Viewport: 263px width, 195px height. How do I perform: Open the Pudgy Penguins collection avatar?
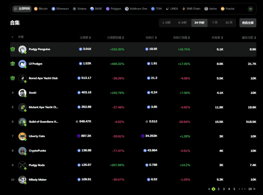(x=22, y=49)
